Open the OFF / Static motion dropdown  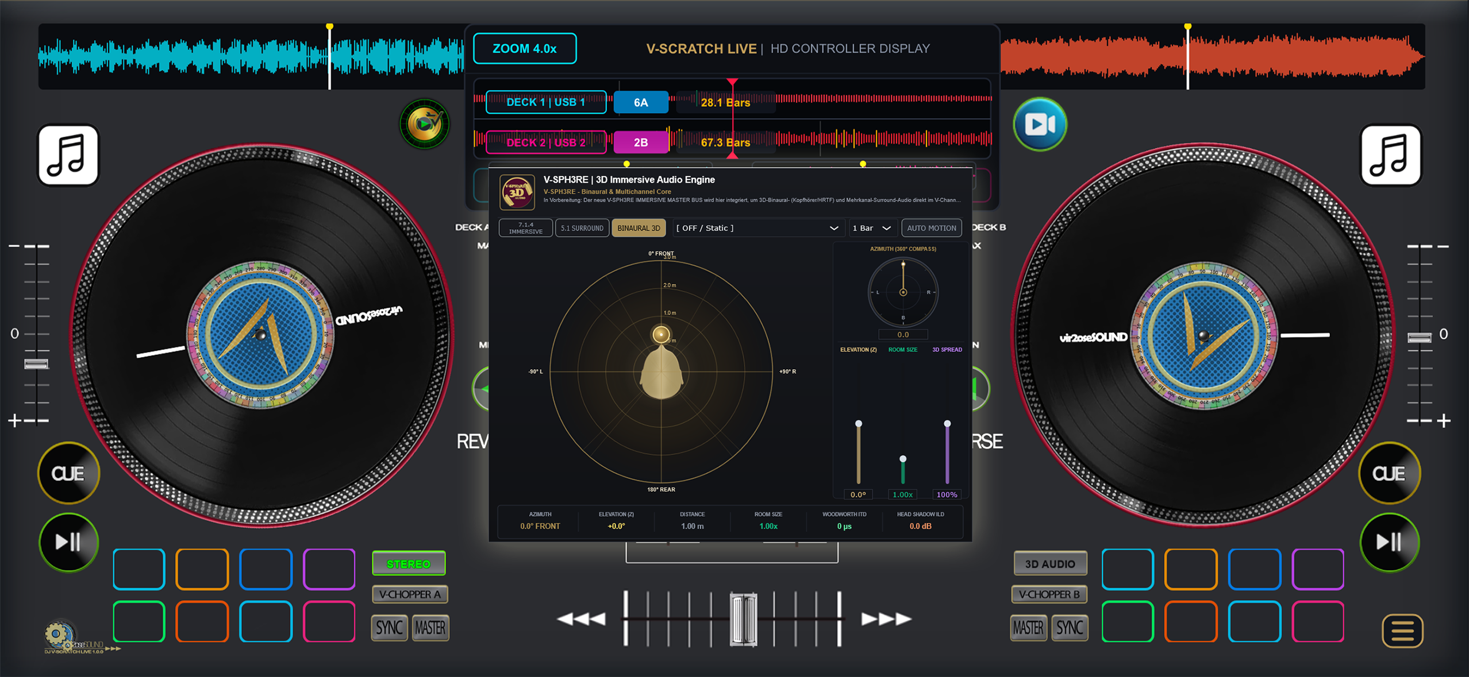pos(757,228)
